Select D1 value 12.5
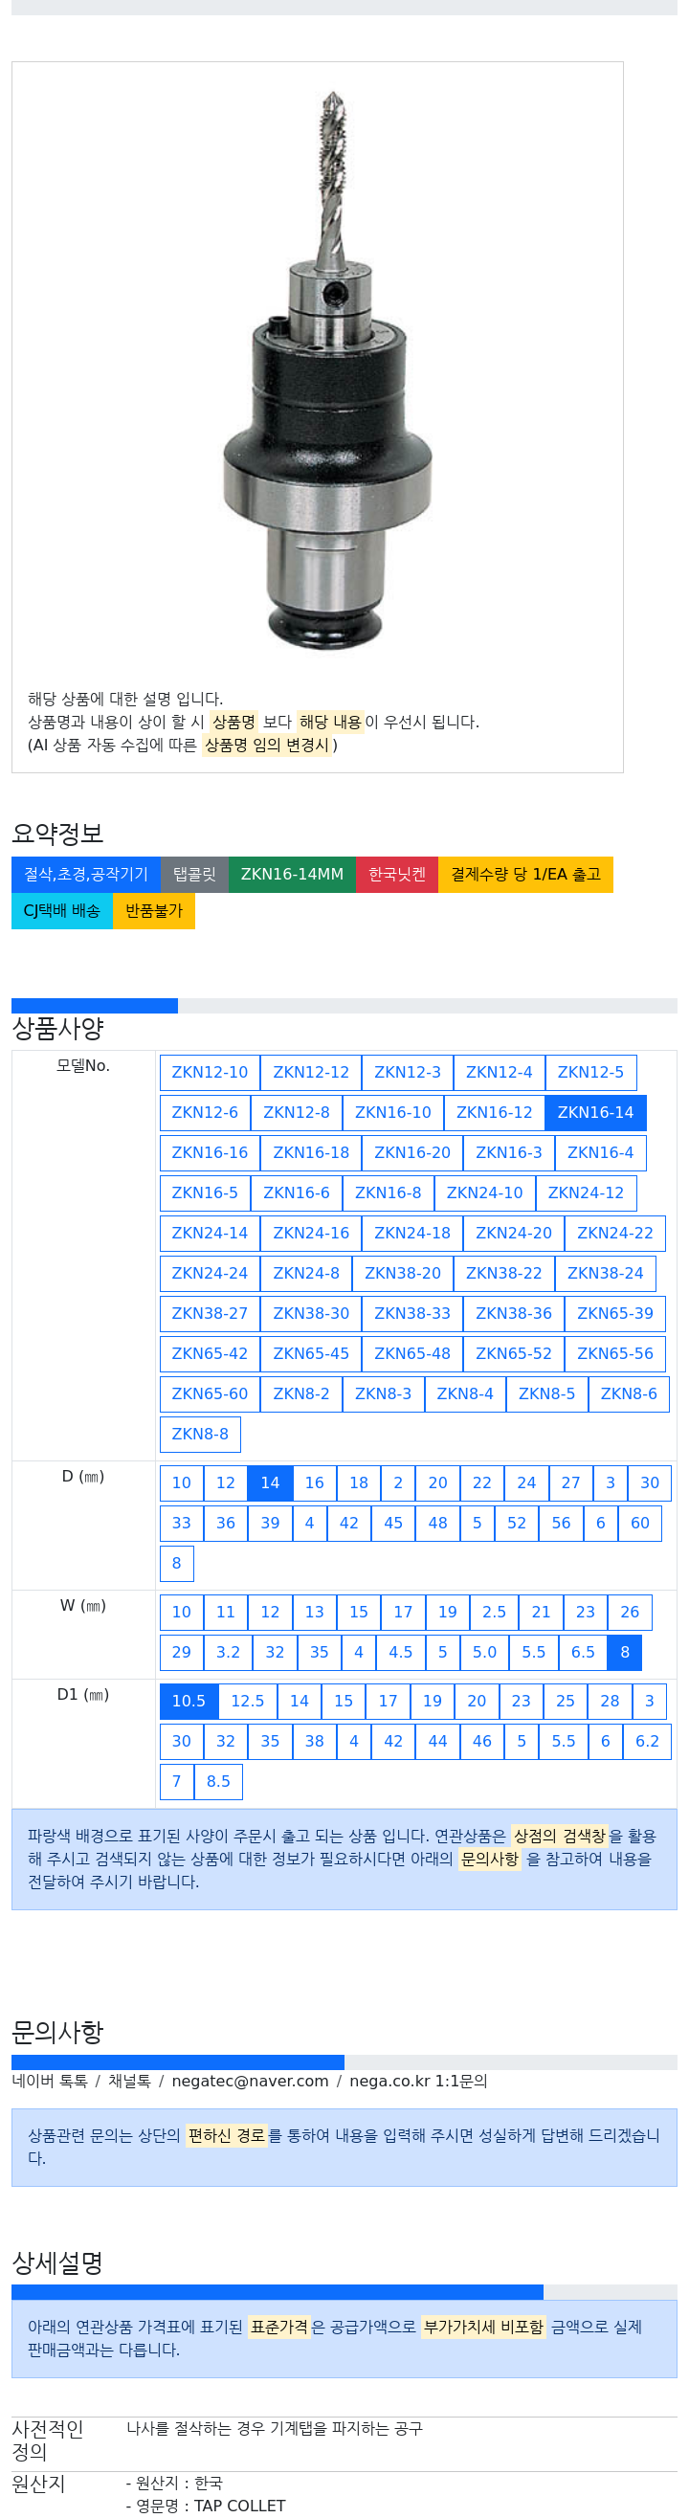 [x=247, y=1701]
